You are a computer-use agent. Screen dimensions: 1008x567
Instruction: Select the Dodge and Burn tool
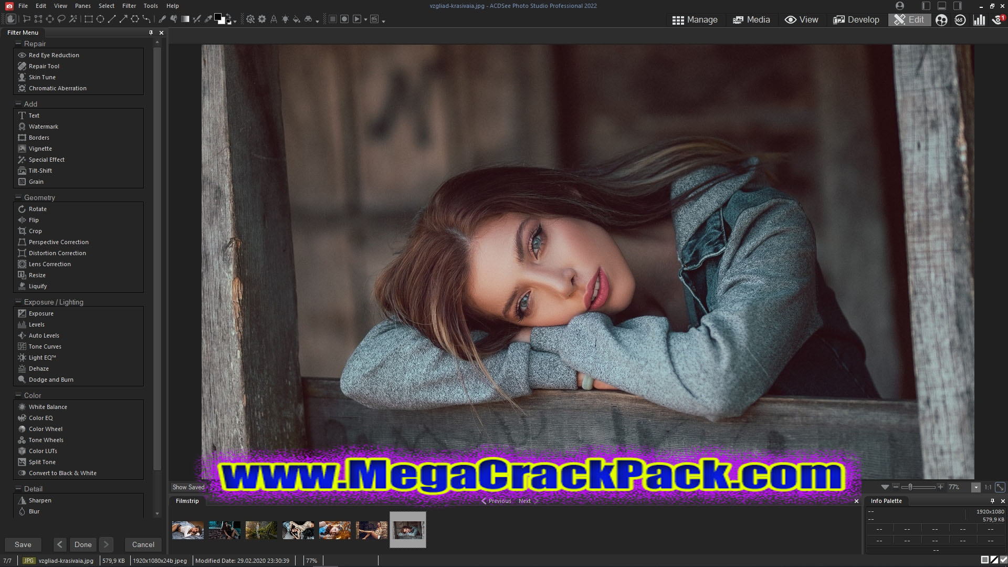[x=50, y=380]
